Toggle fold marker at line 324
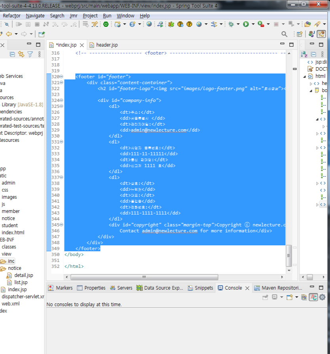Image resolution: width=330 pixels, height=354 pixels. click(x=61, y=100)
